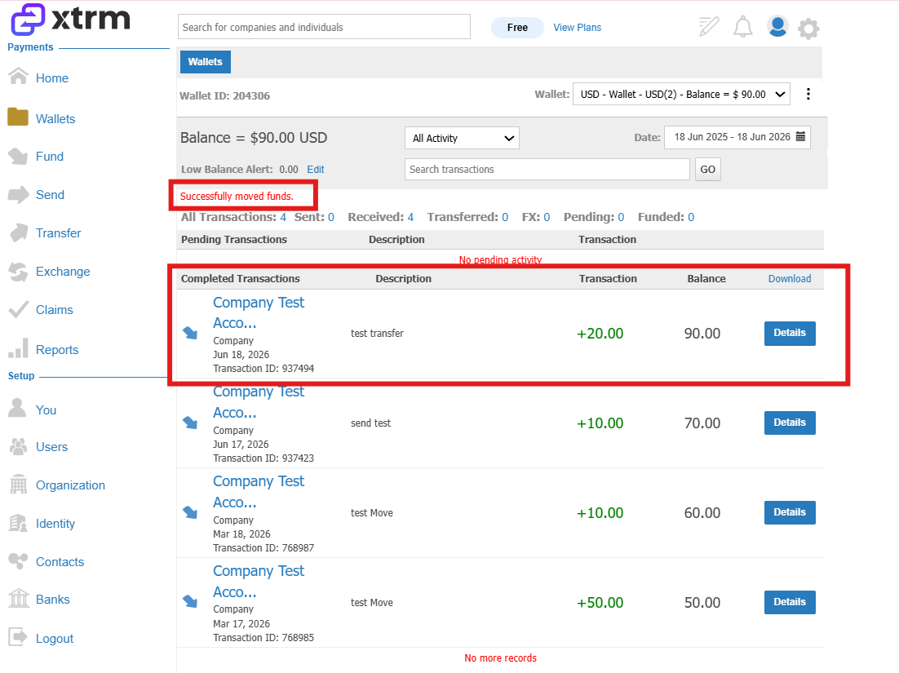Click the Wallets folder icon
Viewport: 899px width, 673px height.
point(18,117)
